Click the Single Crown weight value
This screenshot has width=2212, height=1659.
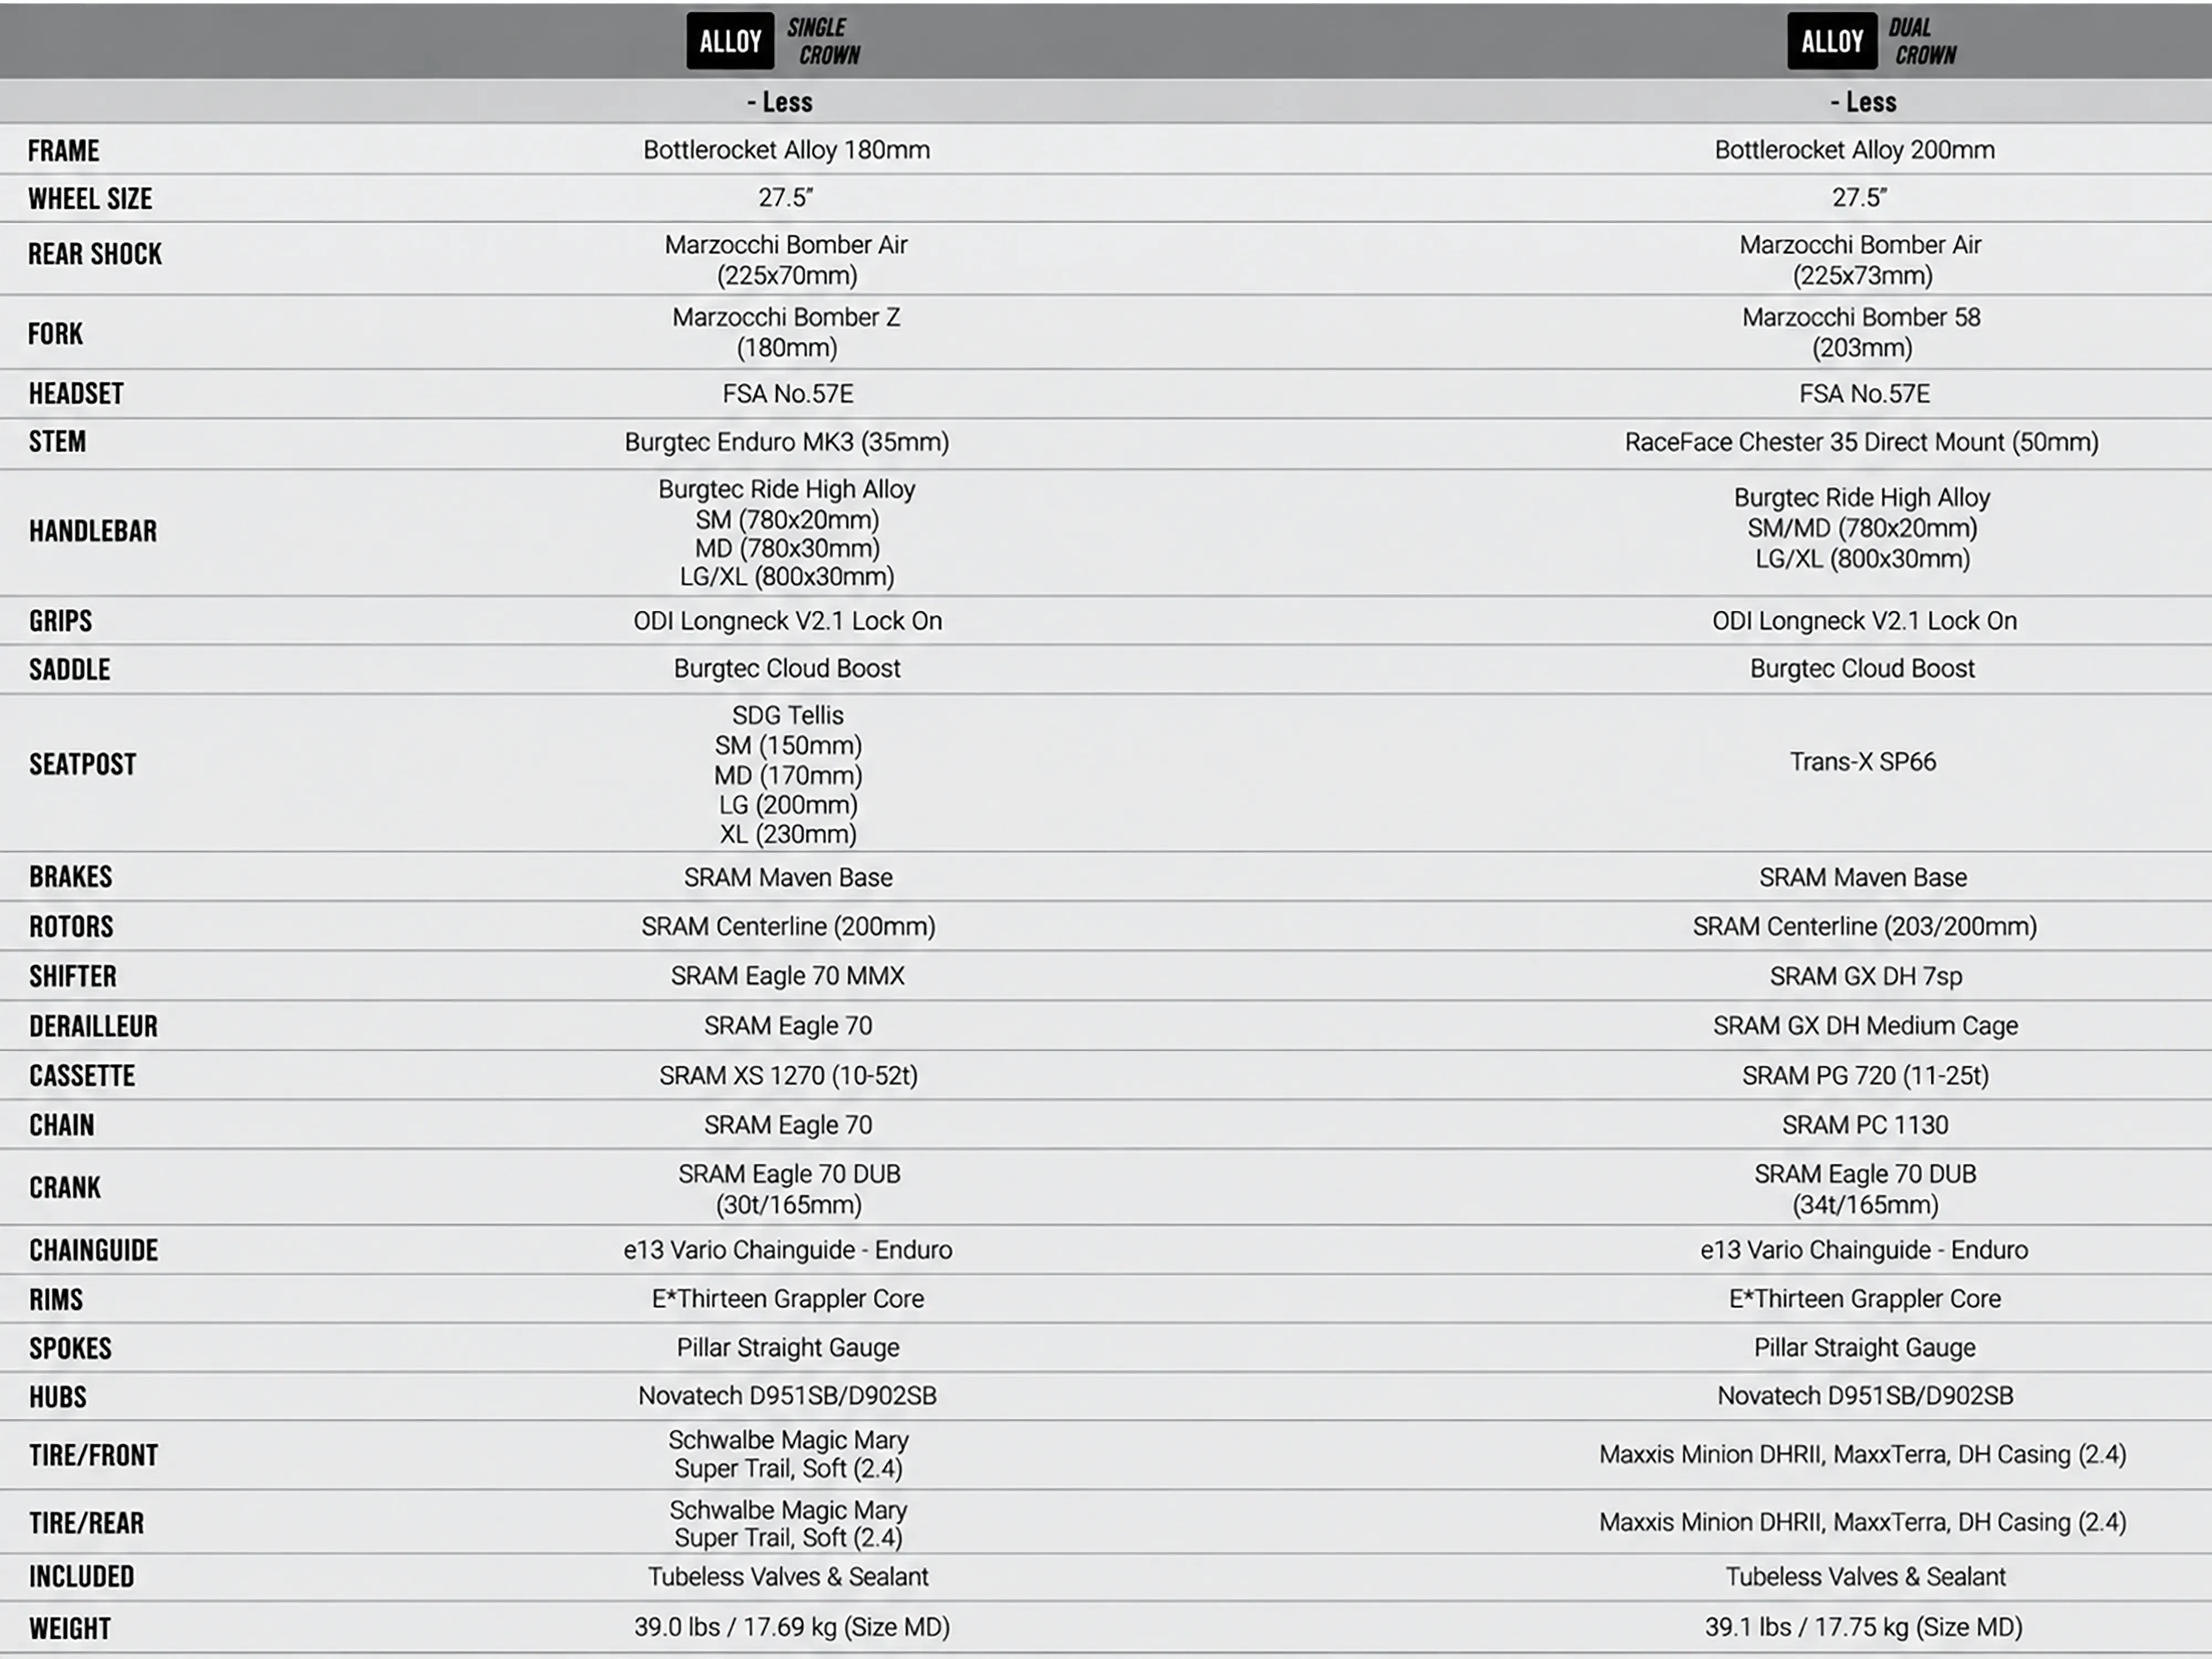tap(791, 1627)
